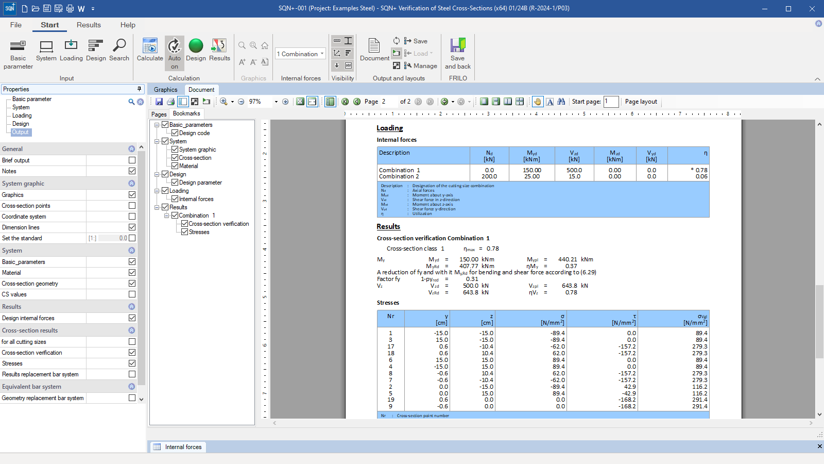This screenshot has width=824, height=464.
Task: Collapse the ribbon with the chevron arrow
Action: click(817, 79)
